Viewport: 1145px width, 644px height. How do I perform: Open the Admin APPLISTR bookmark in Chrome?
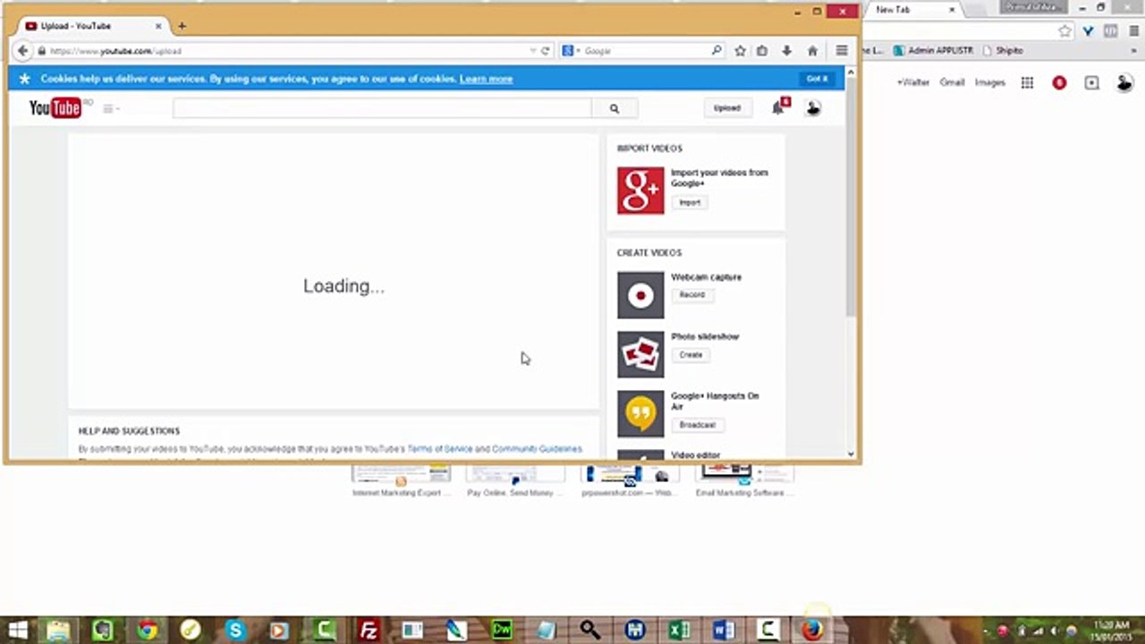pyautogui.click(x=933, y=51)
